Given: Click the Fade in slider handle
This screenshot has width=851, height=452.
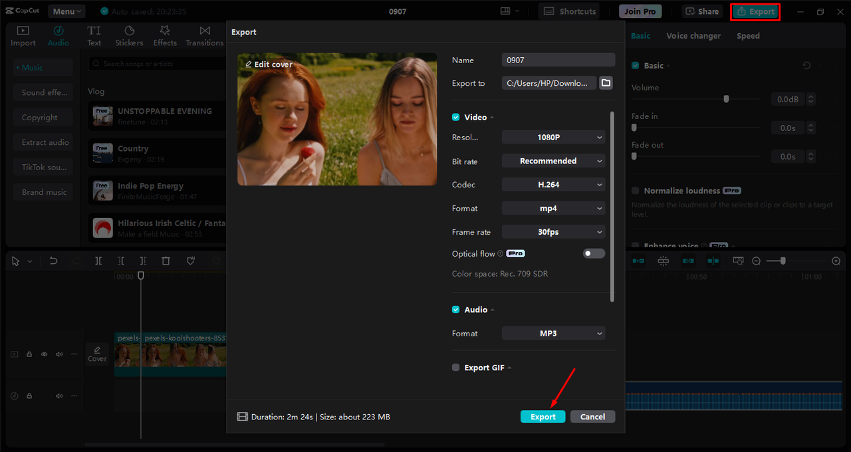Looking at the screenshot, I should coord(634,128).
